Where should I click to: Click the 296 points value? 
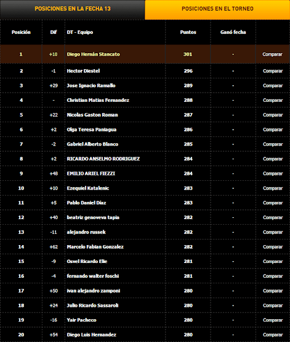pyautogui.click(x=188, y=71)
